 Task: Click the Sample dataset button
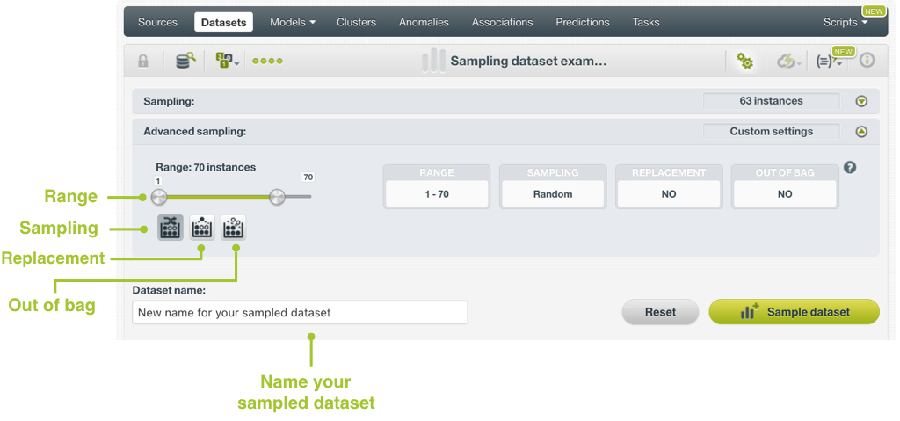[x=794, y=312]
